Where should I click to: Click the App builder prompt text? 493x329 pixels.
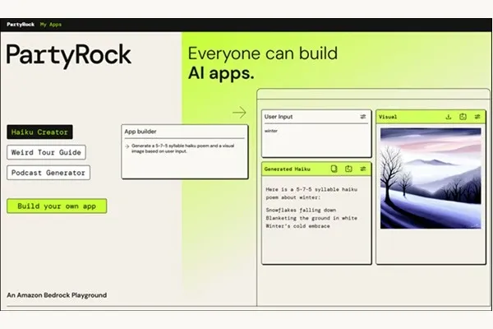point(182,148)
